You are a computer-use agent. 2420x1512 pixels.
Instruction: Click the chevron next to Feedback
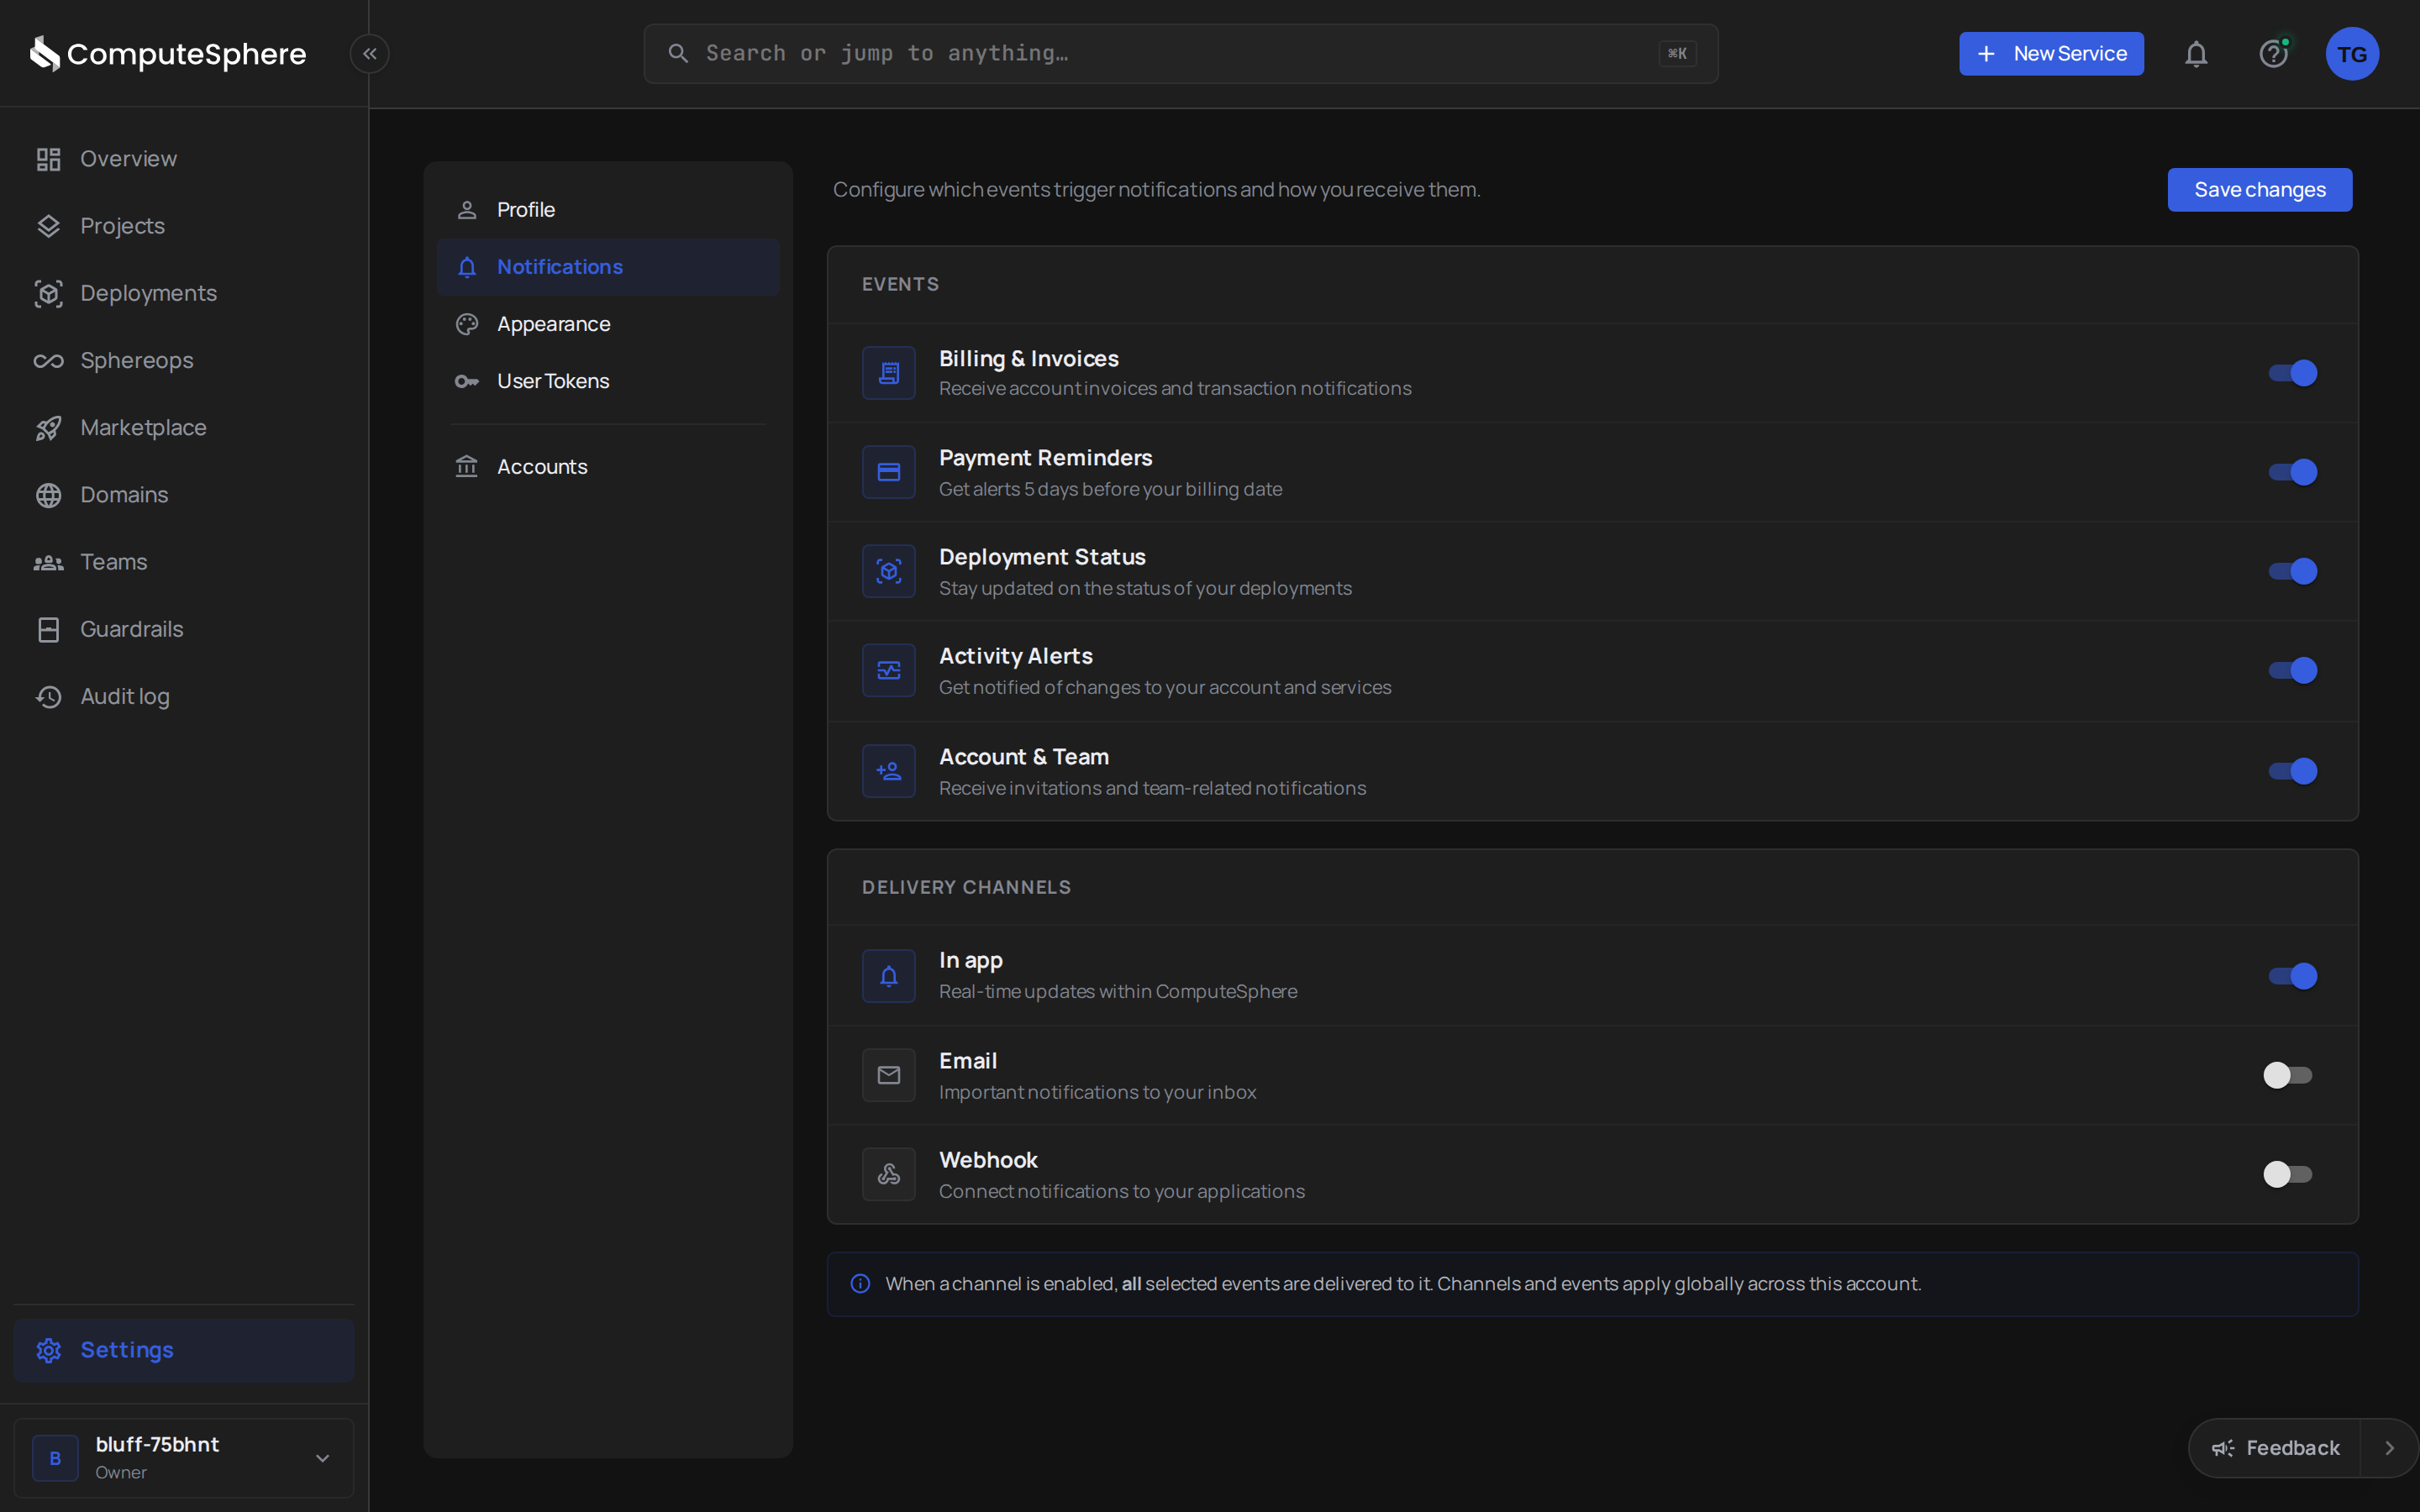2390,1448
